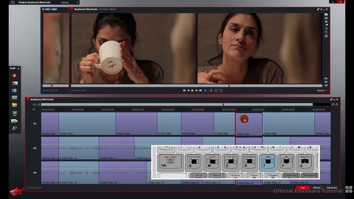Click the timeline zoom out icon
354x199 pixels.
tap(34, 104)
